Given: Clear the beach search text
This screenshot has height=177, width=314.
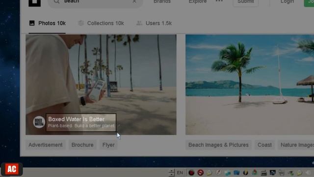Looking at the screenshot, I should pyautogui.click(x=134, y=1).
